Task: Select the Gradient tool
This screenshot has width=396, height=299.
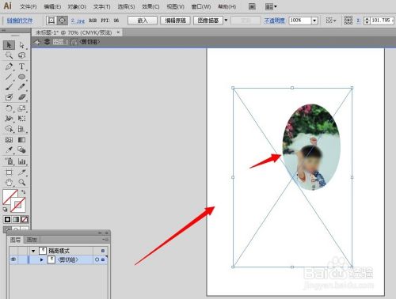Action: pos(22,140)
